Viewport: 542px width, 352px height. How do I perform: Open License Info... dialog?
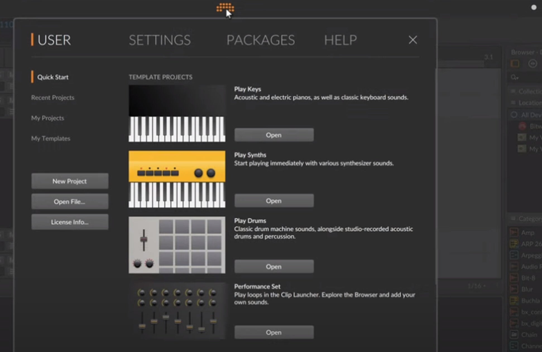[70, 222]
